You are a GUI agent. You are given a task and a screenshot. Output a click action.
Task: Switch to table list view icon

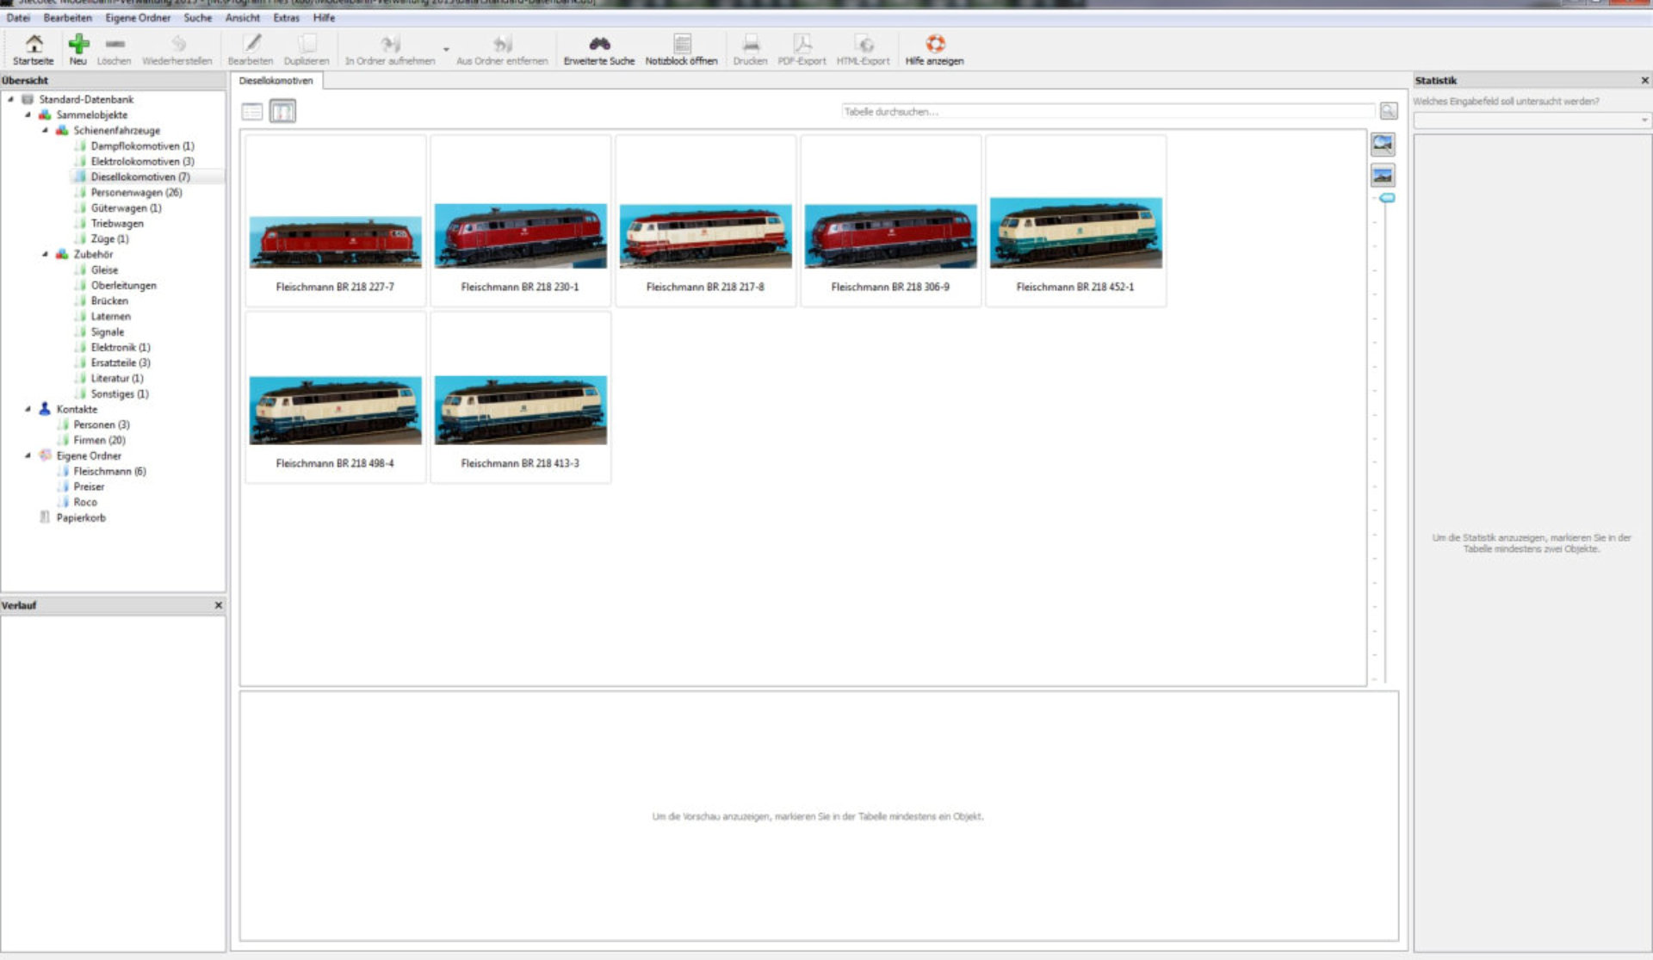point(252,111)
